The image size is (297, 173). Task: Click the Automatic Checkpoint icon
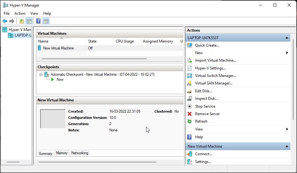point(47,74)
